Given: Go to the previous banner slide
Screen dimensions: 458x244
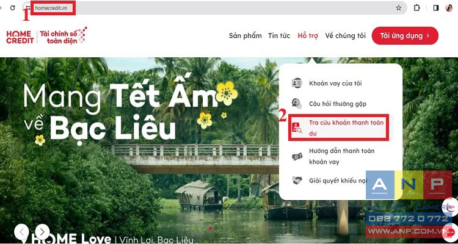Looking at the screenshot, I should coord(21,232).
